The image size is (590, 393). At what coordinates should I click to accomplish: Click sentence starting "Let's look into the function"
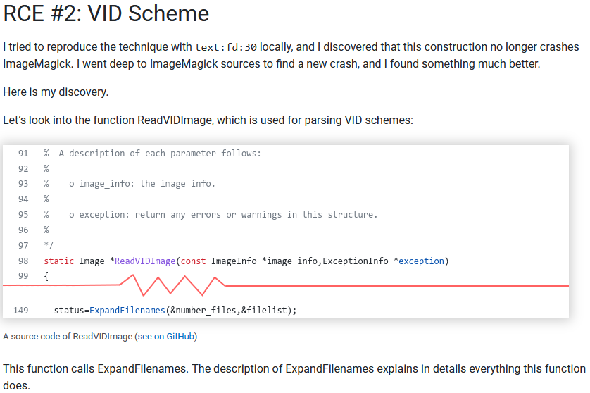(x=208, y=120)
